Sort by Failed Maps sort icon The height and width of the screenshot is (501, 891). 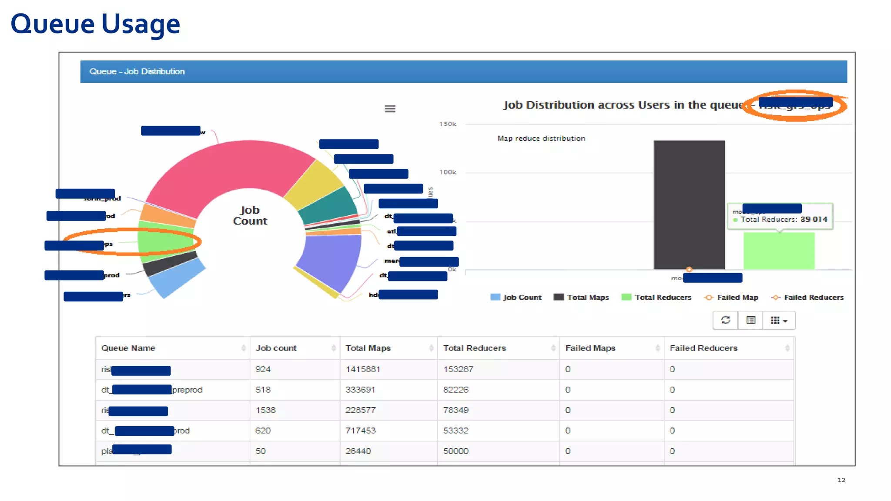click(657, 348)
